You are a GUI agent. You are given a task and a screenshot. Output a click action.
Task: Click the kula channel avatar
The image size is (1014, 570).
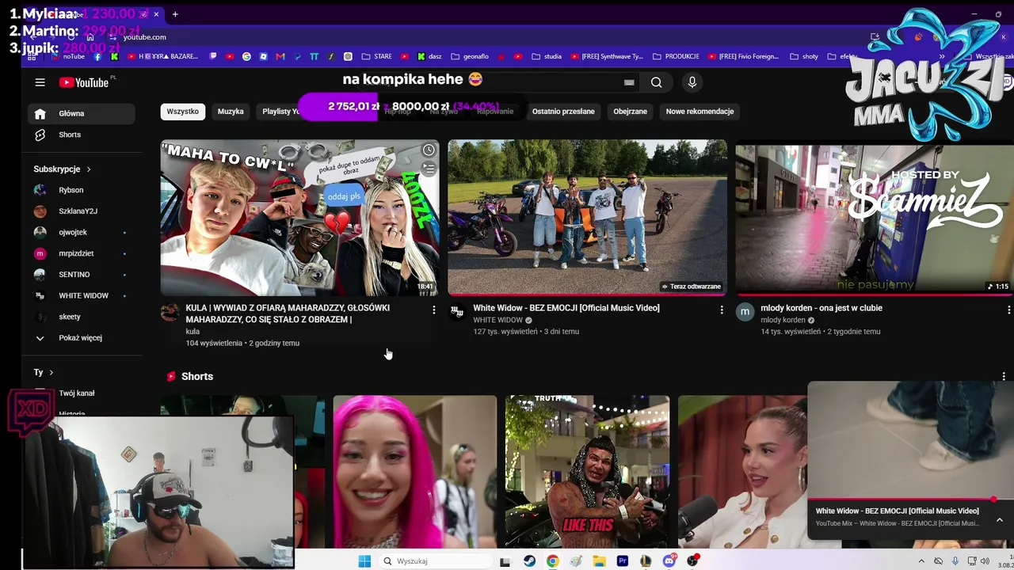[x=170, y=312]
